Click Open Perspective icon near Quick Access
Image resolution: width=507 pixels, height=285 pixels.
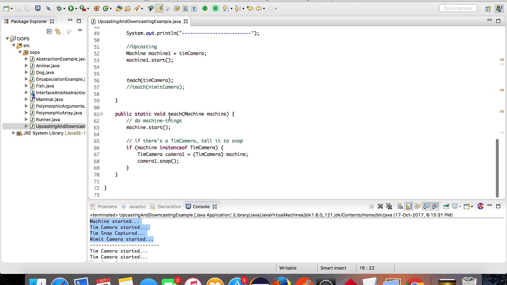(x=488, y=8)
